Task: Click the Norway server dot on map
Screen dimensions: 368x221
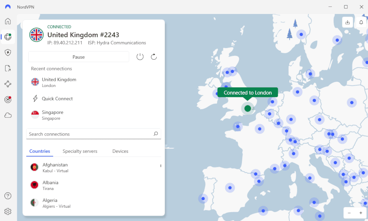Action: 301,35
